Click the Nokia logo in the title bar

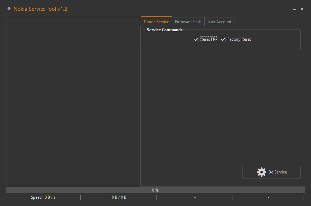pos(9,9)
